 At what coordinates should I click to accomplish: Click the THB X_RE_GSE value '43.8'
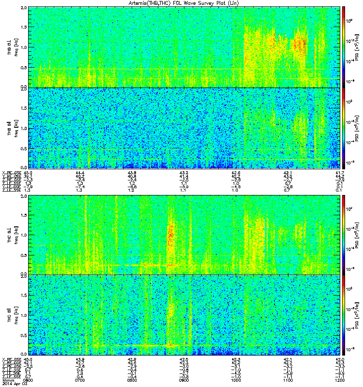point(132,173)
